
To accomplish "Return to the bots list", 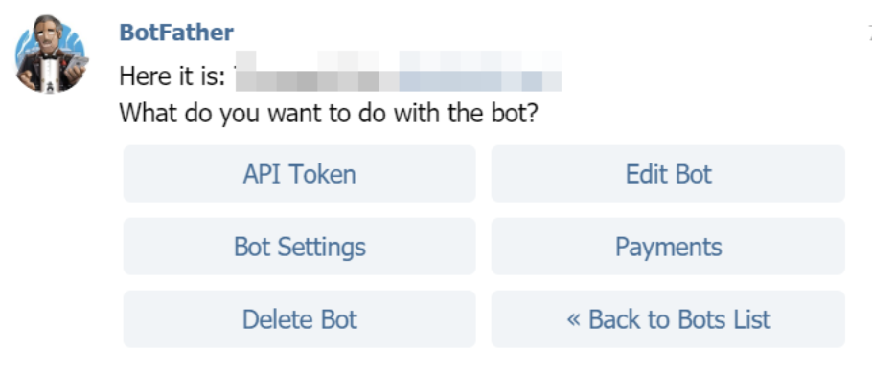I will [668, 319].
